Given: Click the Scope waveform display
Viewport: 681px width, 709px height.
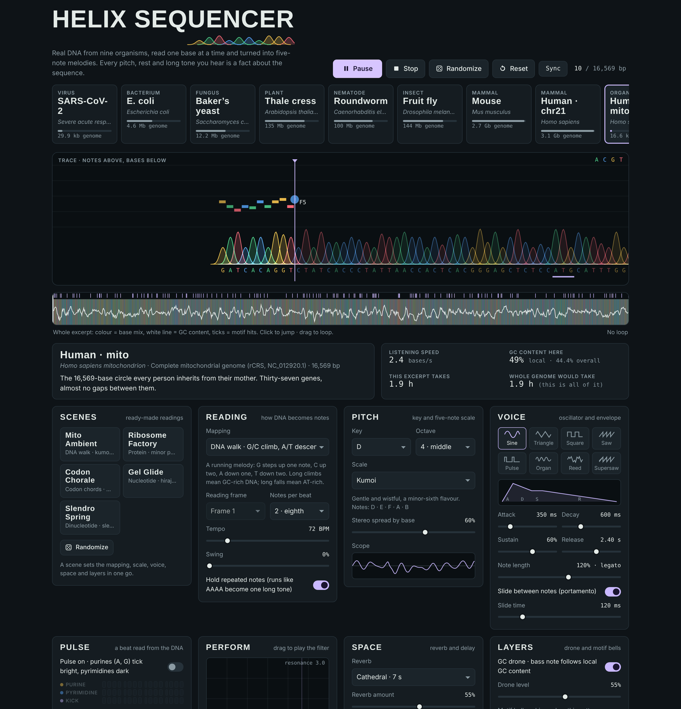Looking at the screenshot, I should pyautogui.click(x=413, y=566).
